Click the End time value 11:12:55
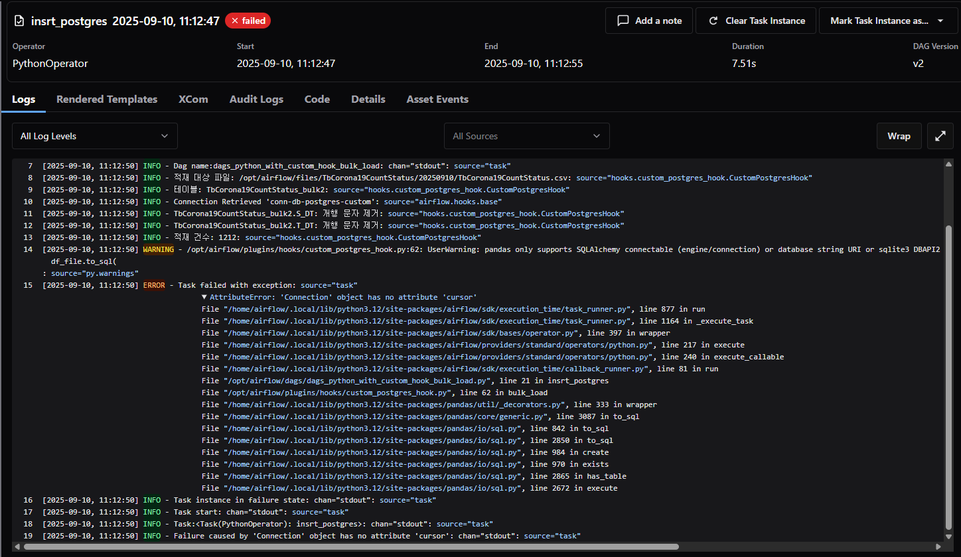The image size is (961, 557). point(534,64)
